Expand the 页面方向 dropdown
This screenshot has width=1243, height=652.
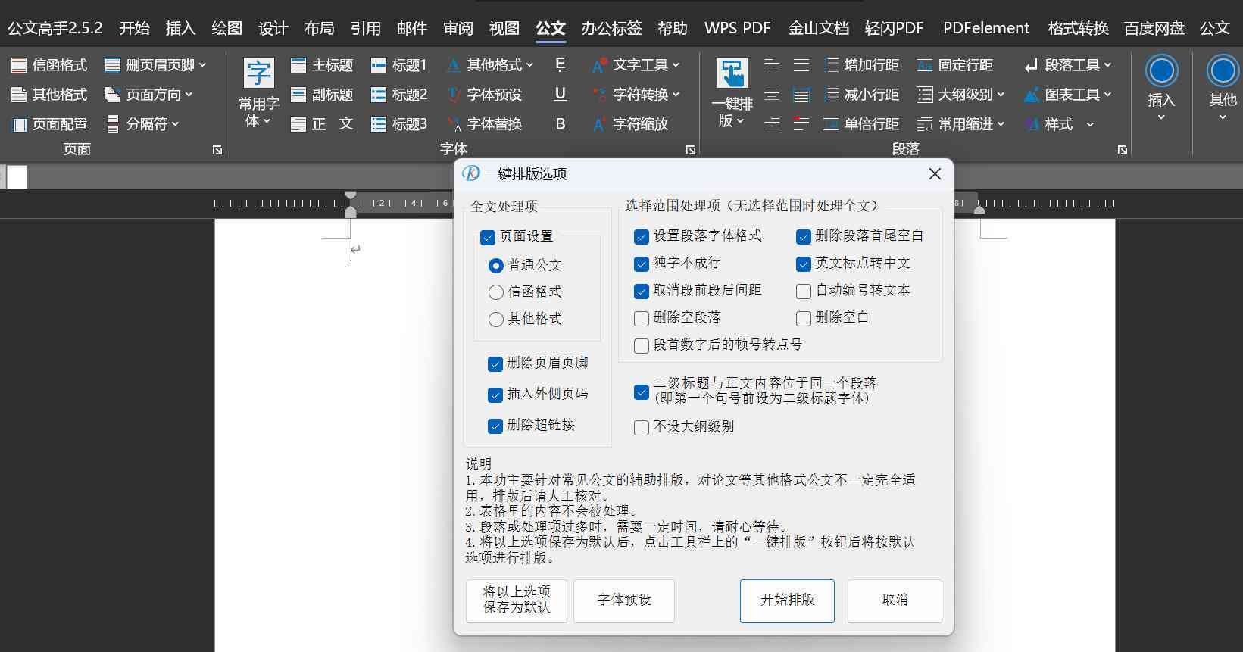189,95
